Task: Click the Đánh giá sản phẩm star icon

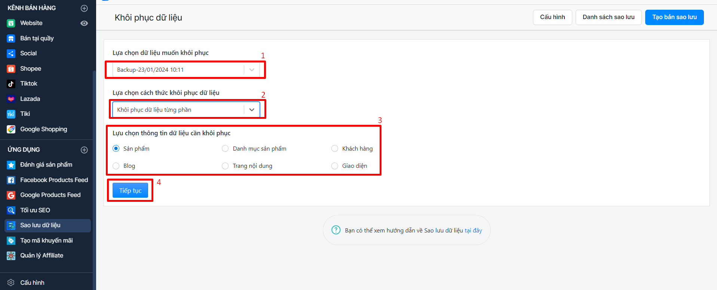Action: (11, 165)
